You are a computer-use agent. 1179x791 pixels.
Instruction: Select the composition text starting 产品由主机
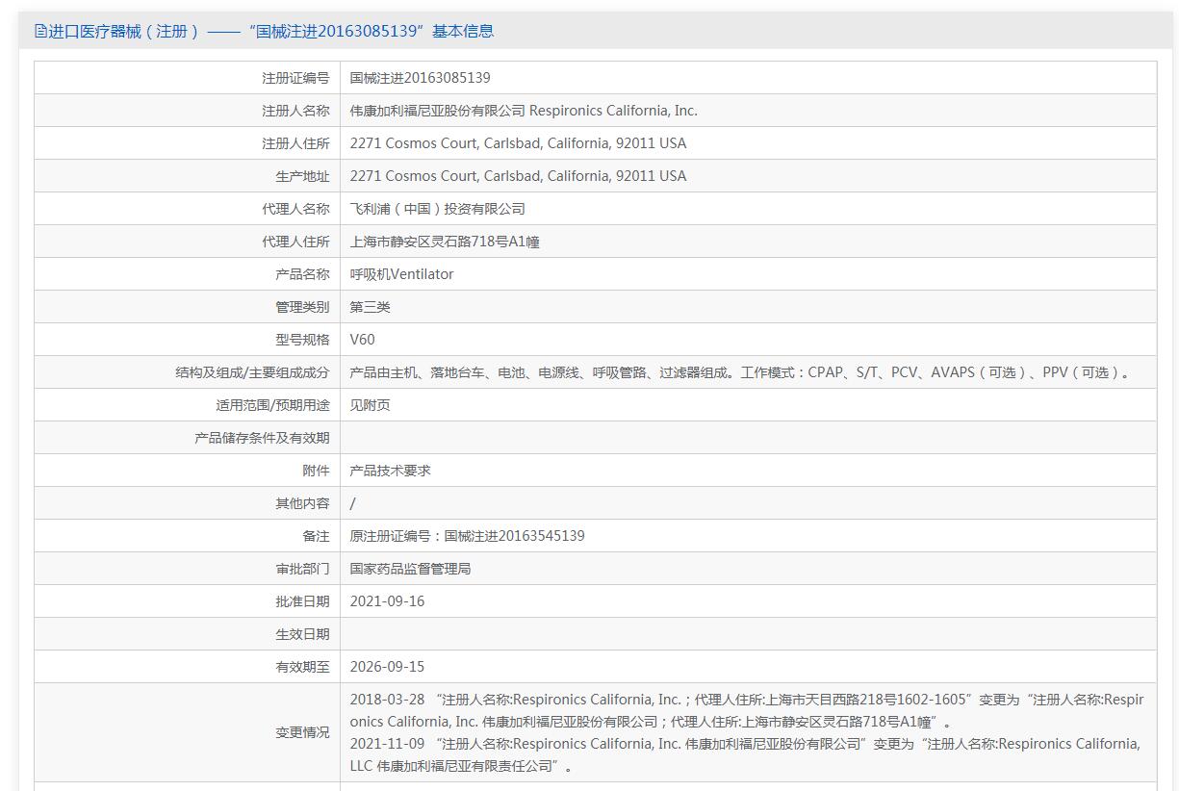tap(741, 372)
